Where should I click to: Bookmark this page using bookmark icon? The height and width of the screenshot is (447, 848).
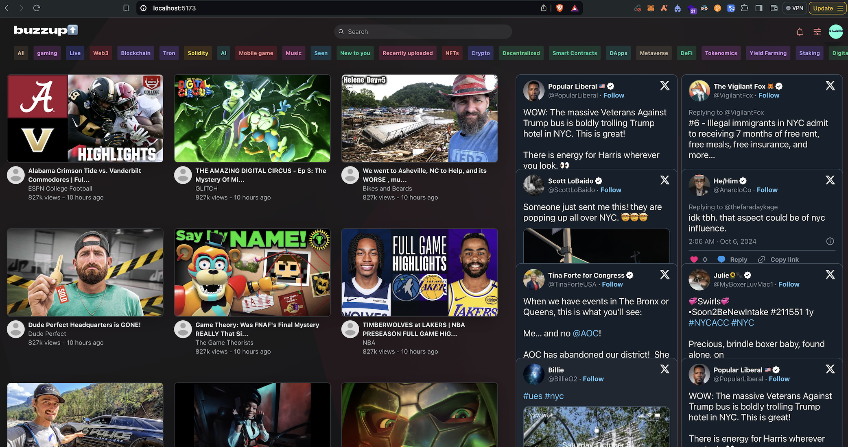[126, 8]
